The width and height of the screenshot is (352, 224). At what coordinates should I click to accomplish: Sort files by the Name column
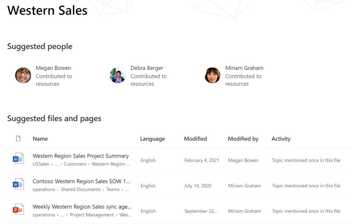click(40, 139)
